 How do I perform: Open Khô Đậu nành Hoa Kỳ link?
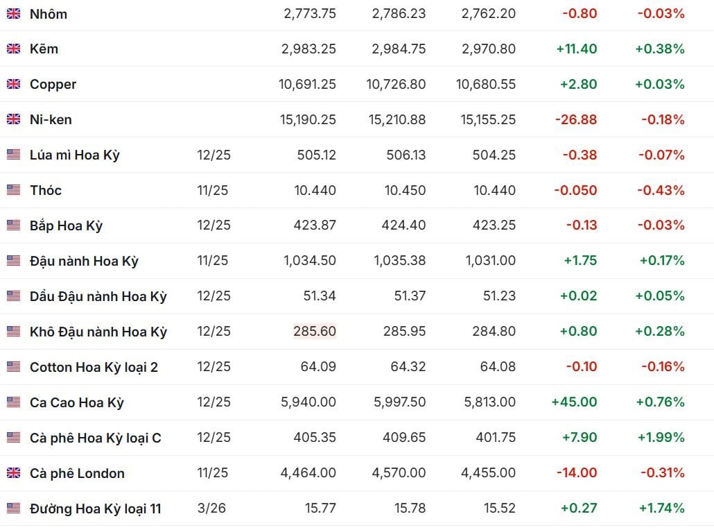(98, 332)
